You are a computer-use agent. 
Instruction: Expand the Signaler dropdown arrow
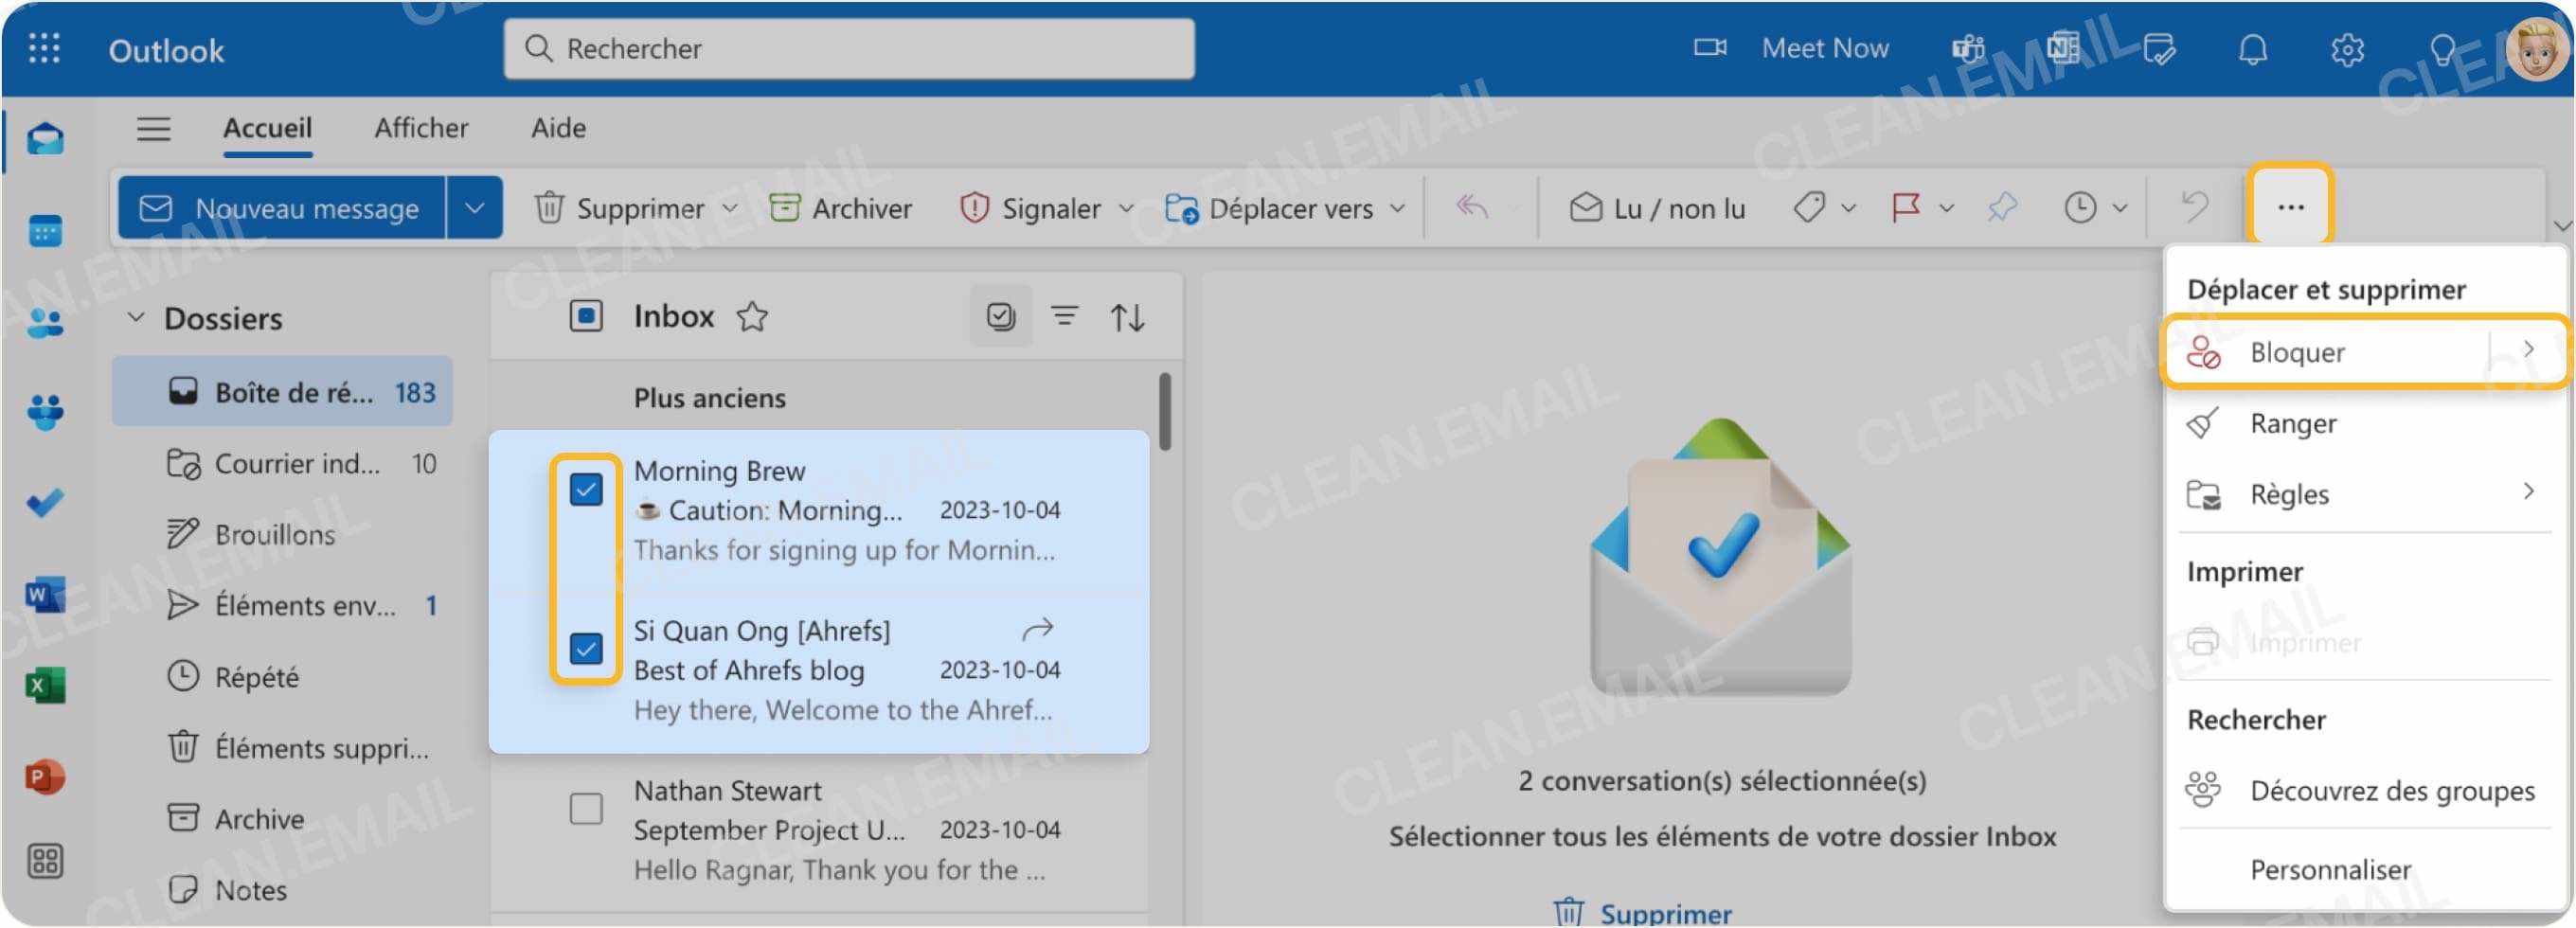click(1126, 208)
